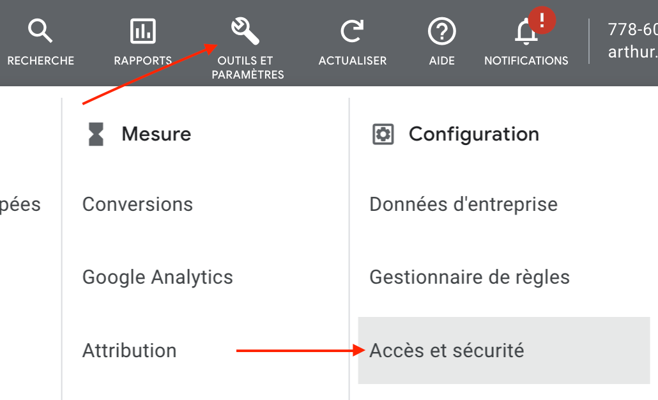Open Données d'entreprise
Image resolution: width=658 pixels, height=400 pixels.
point(463,204)
